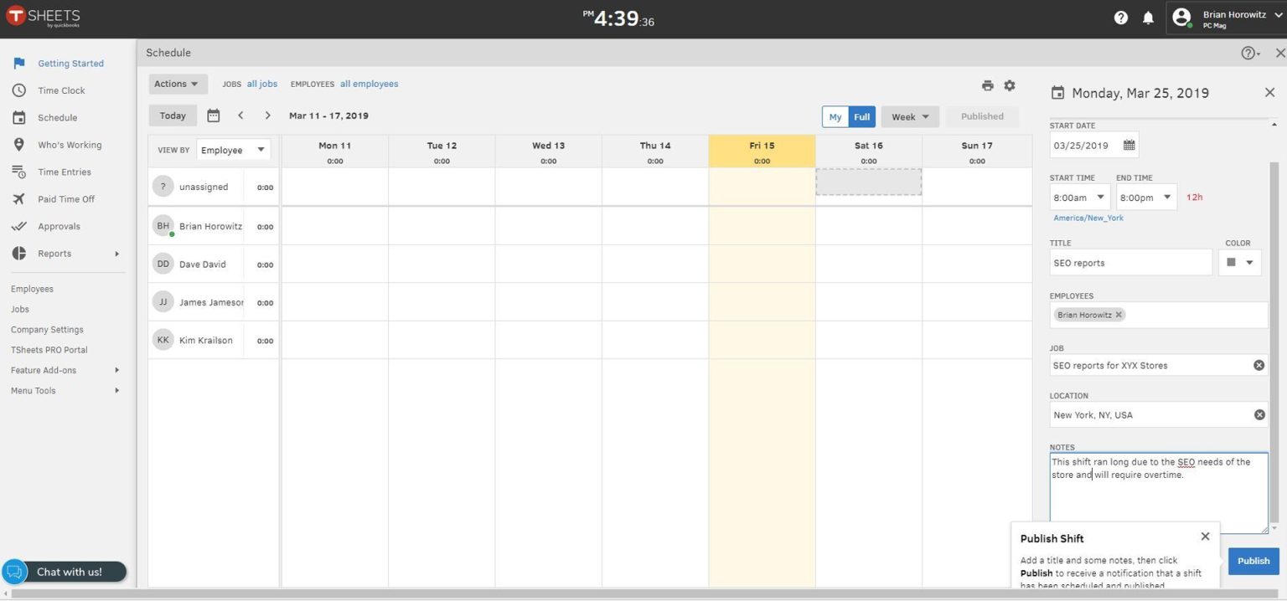Clear the Job field with X icon
This screenshot has height=601, width=1287.
click(1259, 365)
